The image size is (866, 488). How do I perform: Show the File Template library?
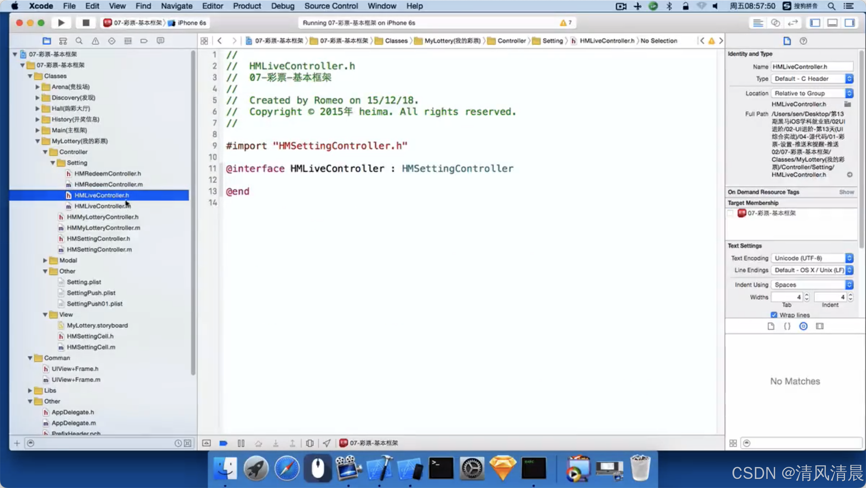click(771, 326)
